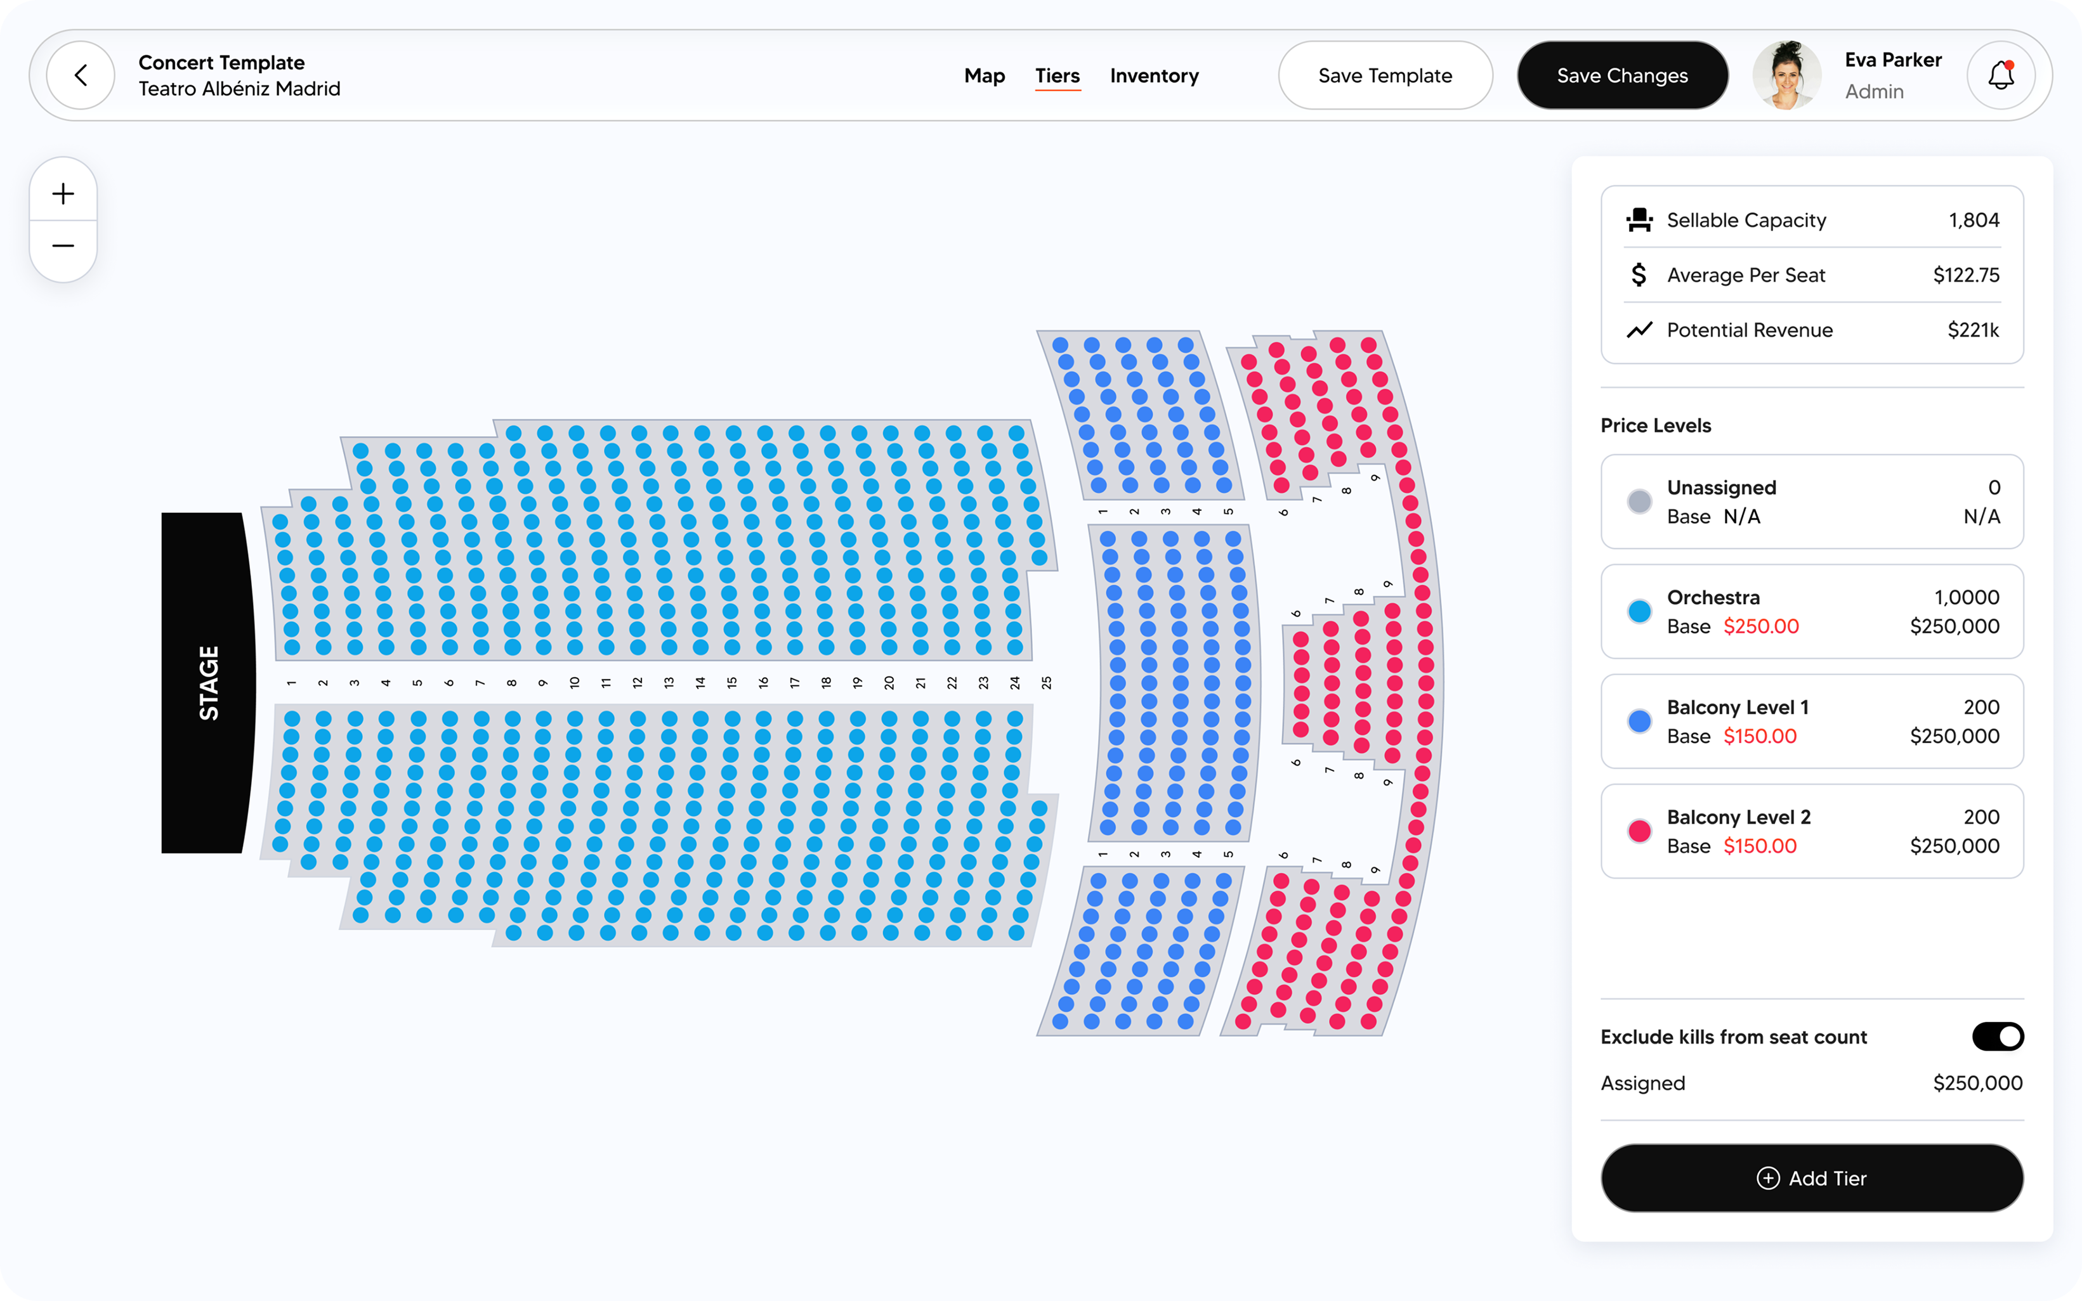The width and height of the screenshot is (2082, 1301).
Task: Zoom in on the seating map
Action: tap(63, 193)
